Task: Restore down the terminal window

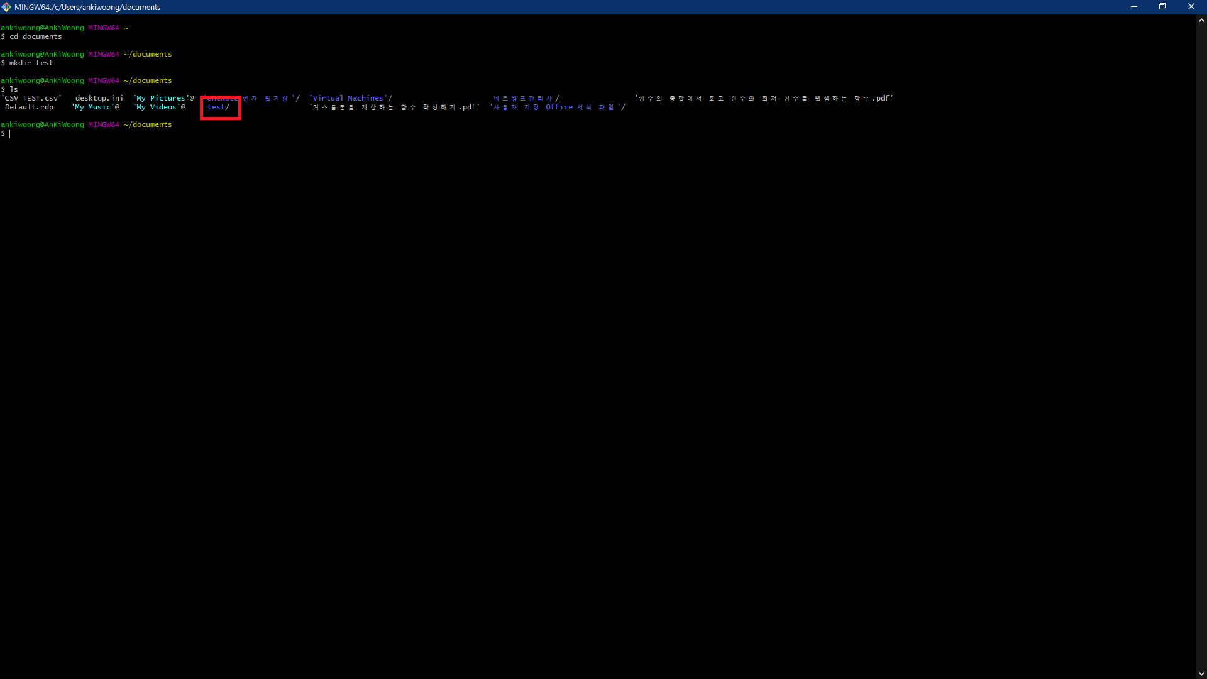Action: [x=1162, y=7]
